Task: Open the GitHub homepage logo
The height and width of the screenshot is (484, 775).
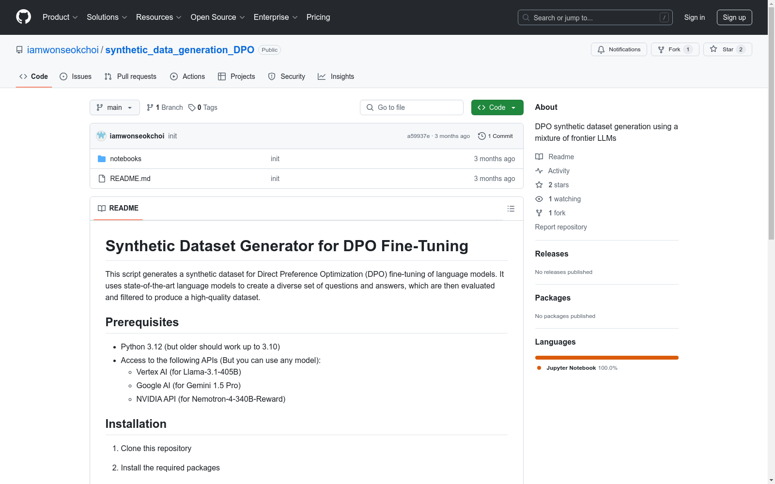Action: pos(23,17)
